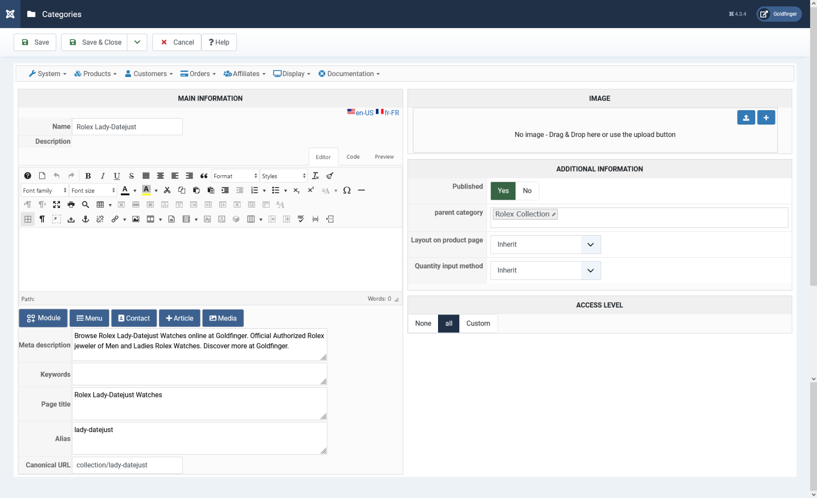Click Save & Close
Viewport: 817px width, 498px height.
point(95,42)
